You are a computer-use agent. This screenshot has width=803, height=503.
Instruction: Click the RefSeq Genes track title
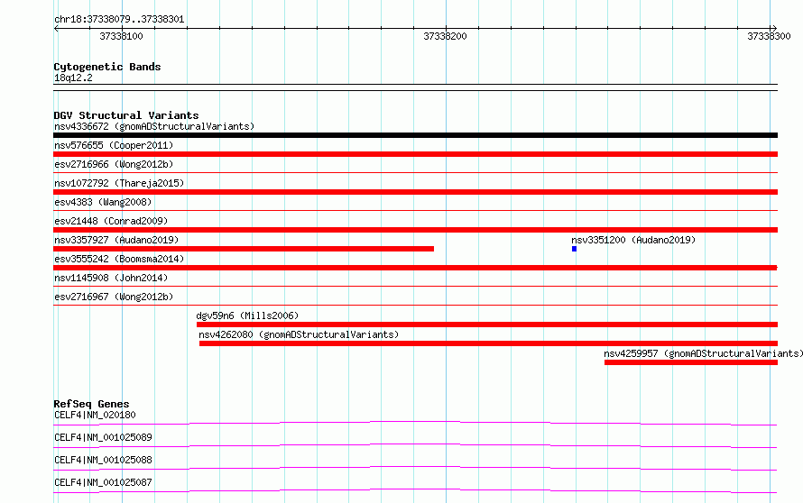click(91, 404)
